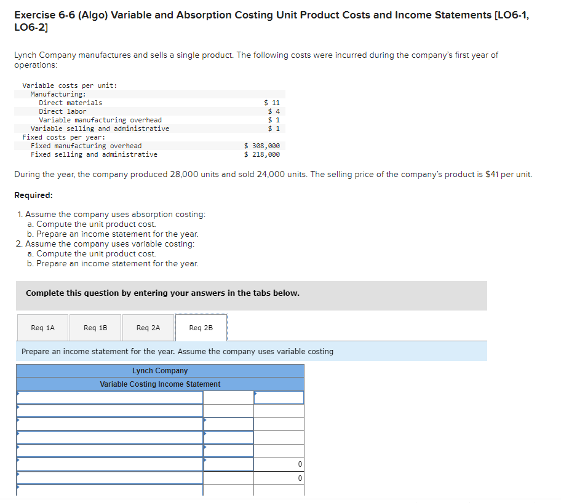The height and width of the screenshot is (503, 561).
Task: Switch to the Req 1A tab
Action: [x=42, y=327]
